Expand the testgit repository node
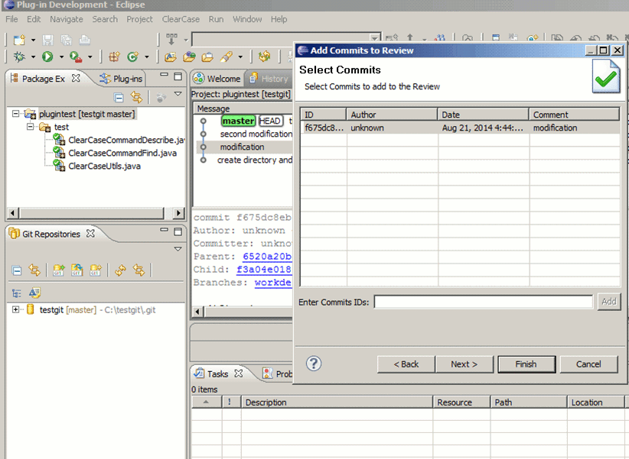This screenshot has height=459, width=629. [16, 309]
